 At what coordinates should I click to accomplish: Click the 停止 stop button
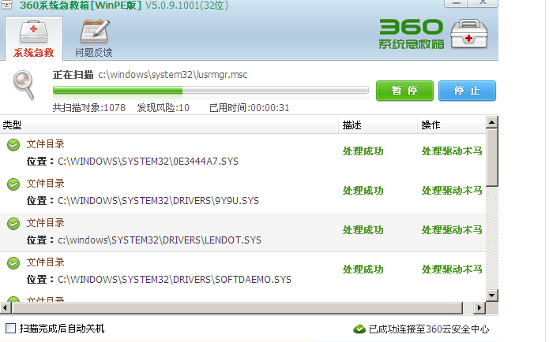467,91
